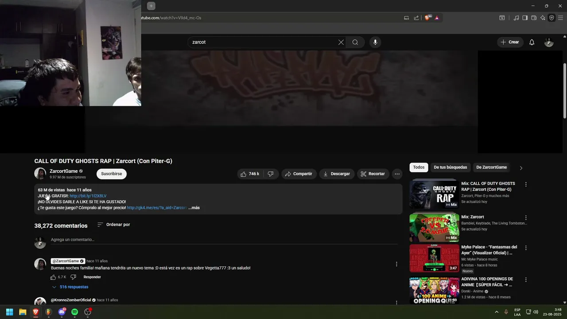Click Responder under ZarcortGame comment
The width and height of the screenshot is (567, 319).
(x=92, y=277)
